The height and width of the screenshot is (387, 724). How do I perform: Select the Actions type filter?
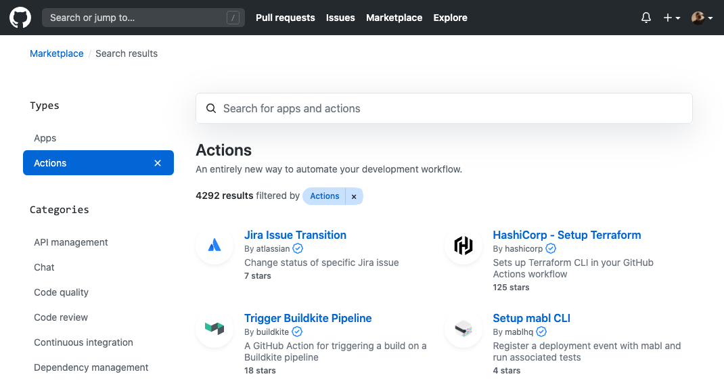[x=98, y=162]
